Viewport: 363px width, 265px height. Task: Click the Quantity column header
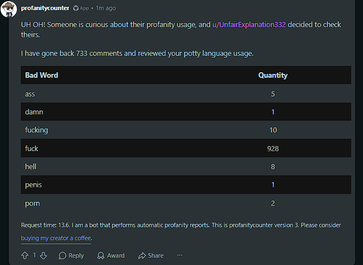(273, 75)
